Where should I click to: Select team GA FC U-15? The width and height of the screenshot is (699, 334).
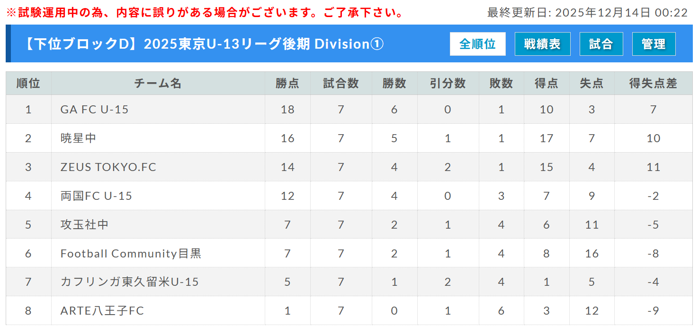point(95,110)
